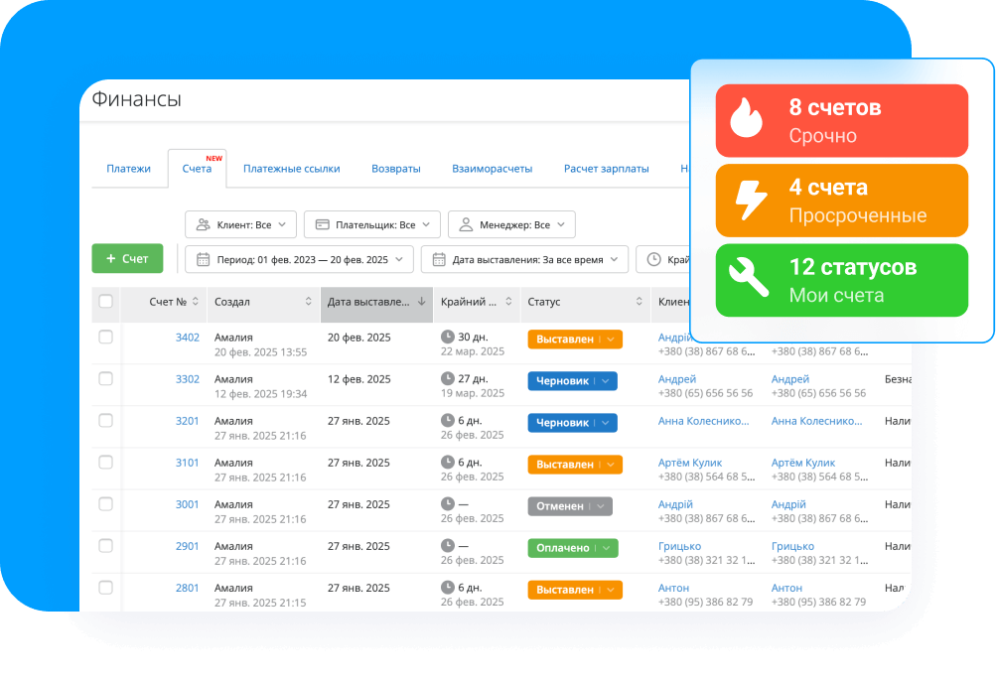Click the clock icon in the Крайний filter

click(x=652, y=259)
